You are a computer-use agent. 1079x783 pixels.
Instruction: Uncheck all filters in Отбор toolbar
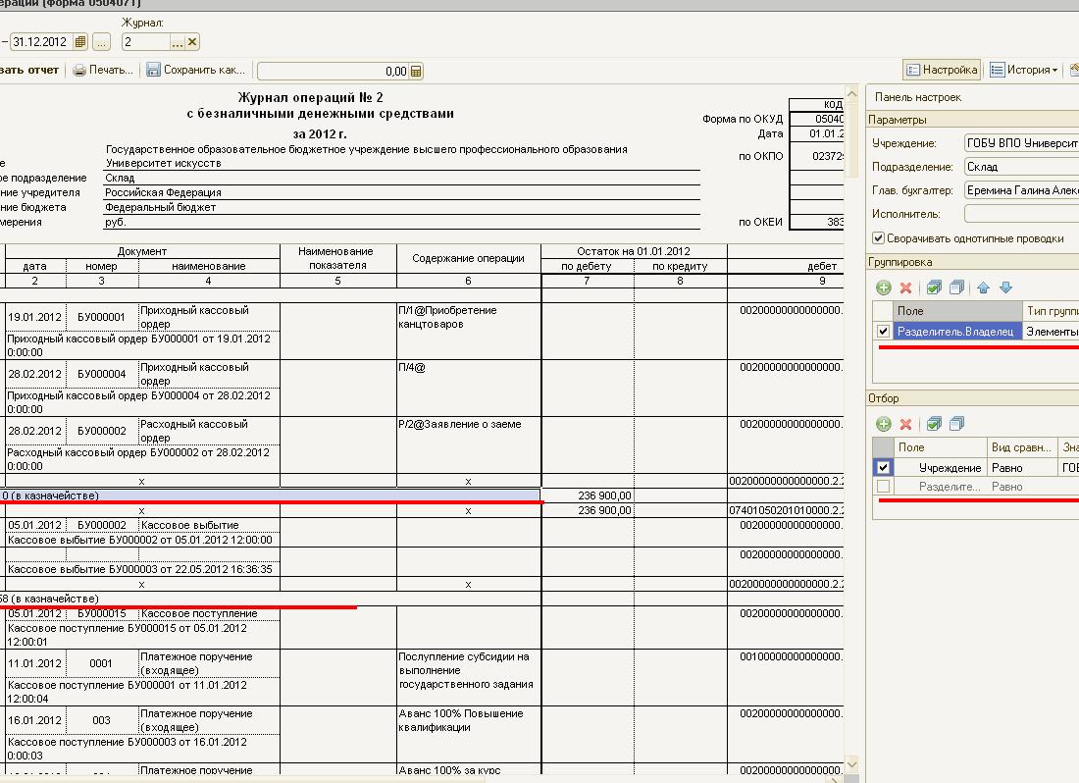[956, 424]
